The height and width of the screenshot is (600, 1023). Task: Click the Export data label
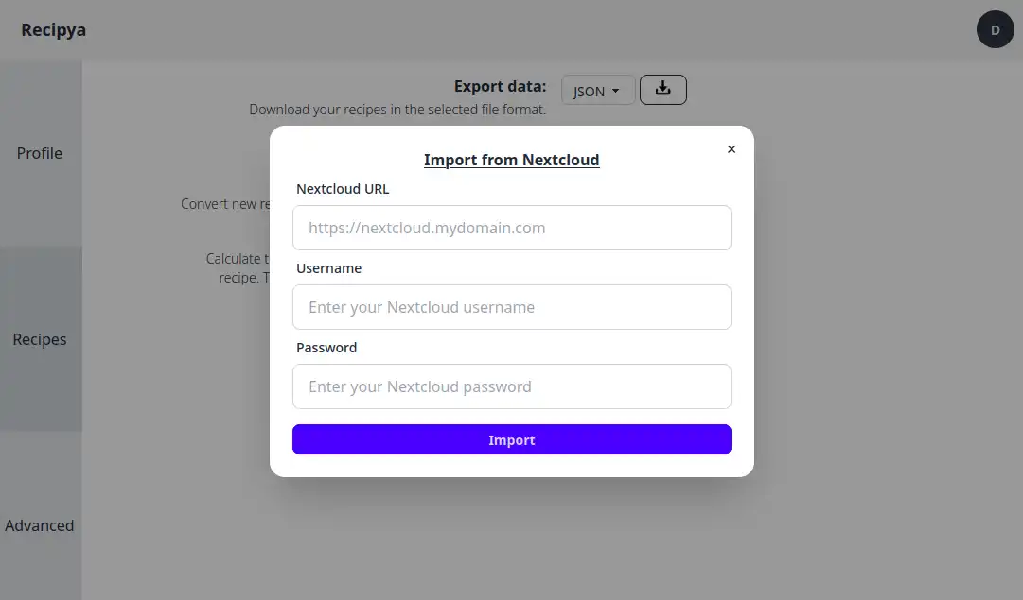pyautogui.click(x=500, y=86)
